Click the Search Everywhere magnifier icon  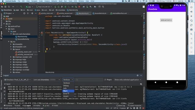pos(103,7)
